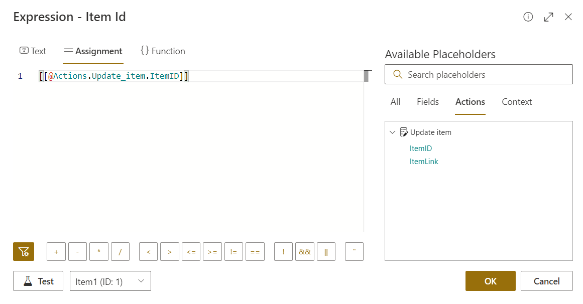Screen dimensions: 583x304
Task: Open the Item1 (ID: 1) dropdown
Action: (x=110, y=281)
